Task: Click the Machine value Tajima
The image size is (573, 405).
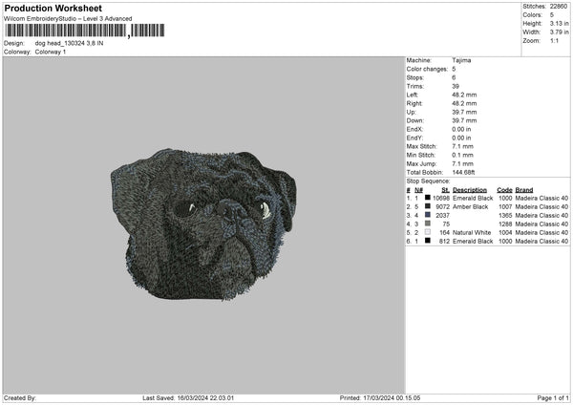Action: click(461, 60)
